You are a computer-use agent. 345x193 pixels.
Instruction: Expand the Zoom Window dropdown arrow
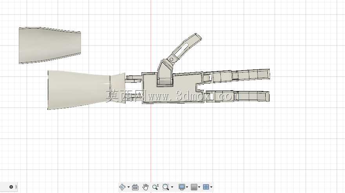pos(172,187)
